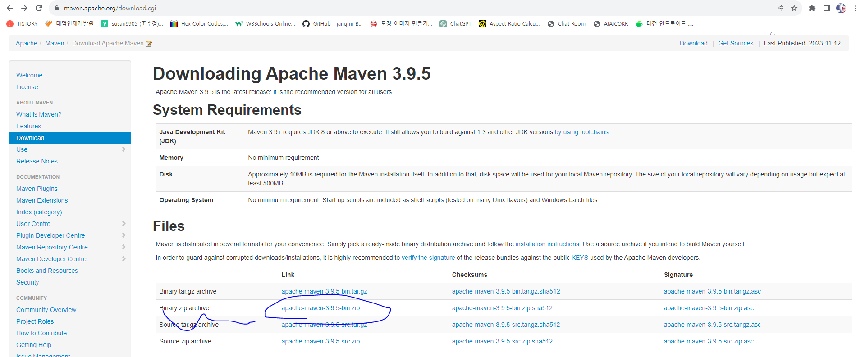Open the KEYS link
The width and height of the screenshot is (856, 357).
click(580, 258)
